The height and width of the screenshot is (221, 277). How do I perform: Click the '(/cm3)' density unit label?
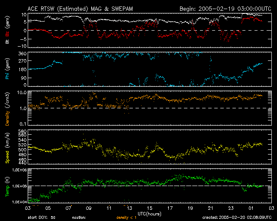pos(7,100)
